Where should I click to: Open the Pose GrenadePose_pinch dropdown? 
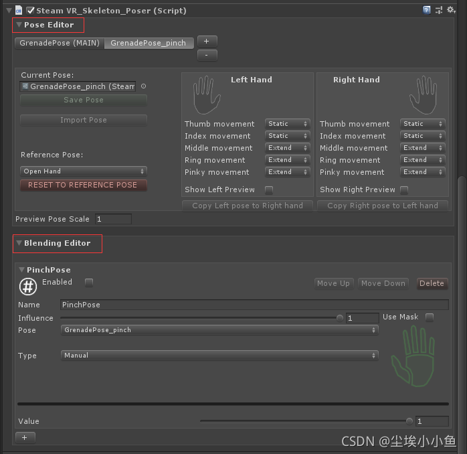[x=219, y=330]
